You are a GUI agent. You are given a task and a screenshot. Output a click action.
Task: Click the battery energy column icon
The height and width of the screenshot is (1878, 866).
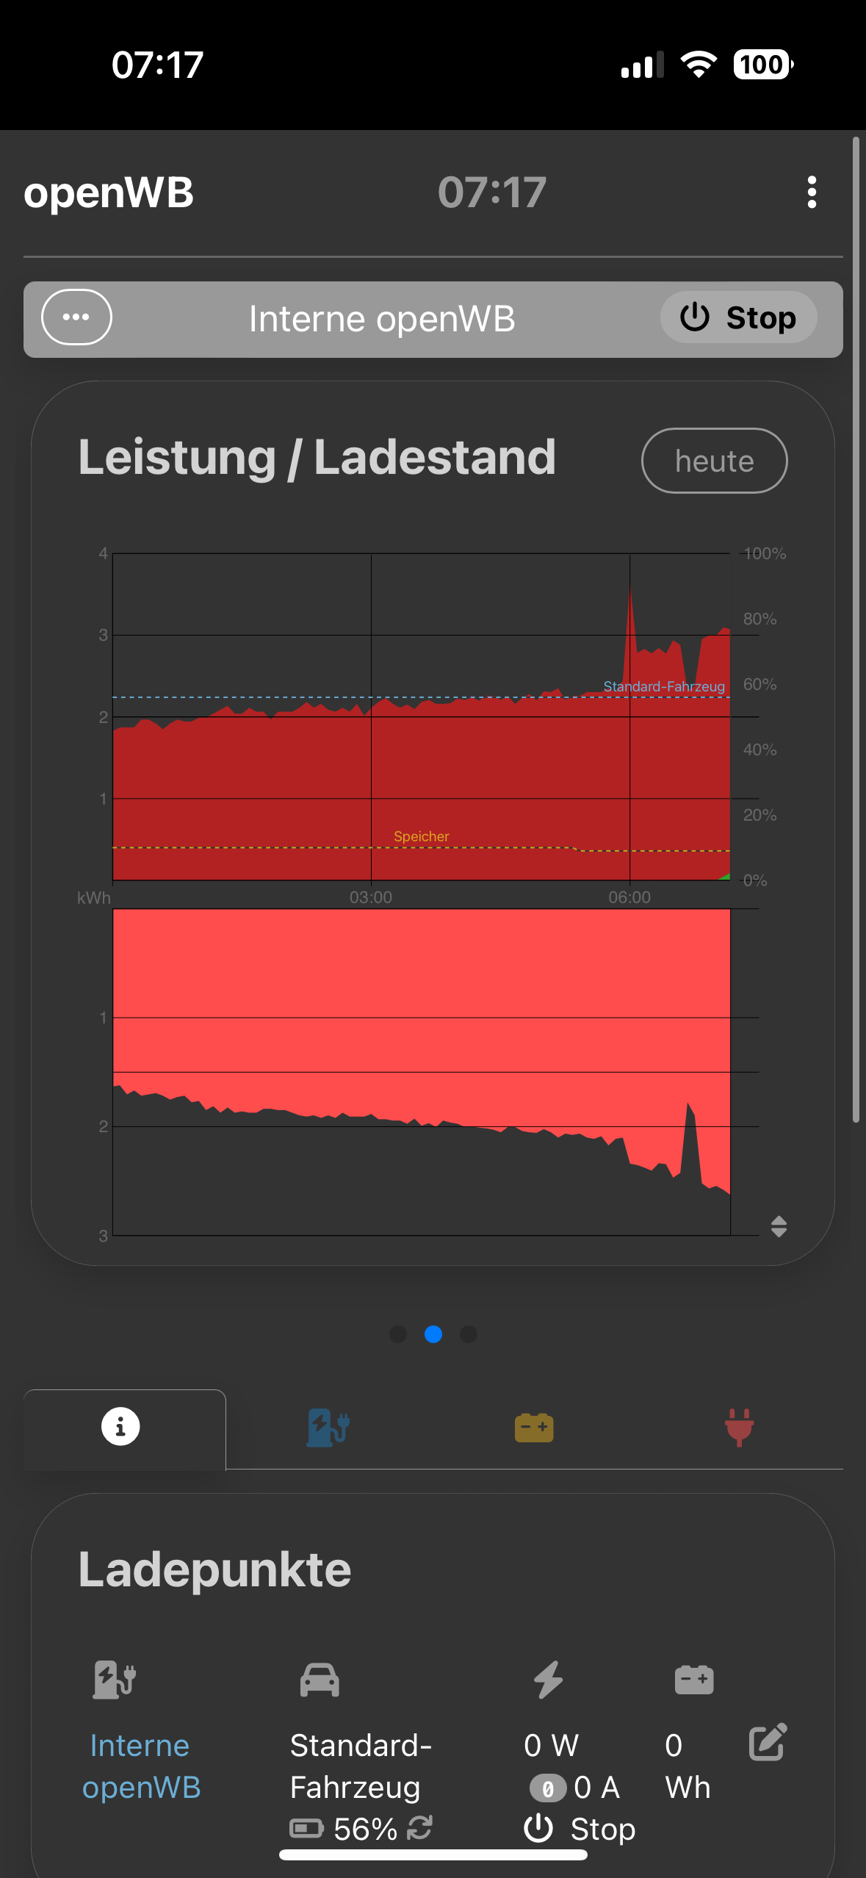pos(694,1680)
